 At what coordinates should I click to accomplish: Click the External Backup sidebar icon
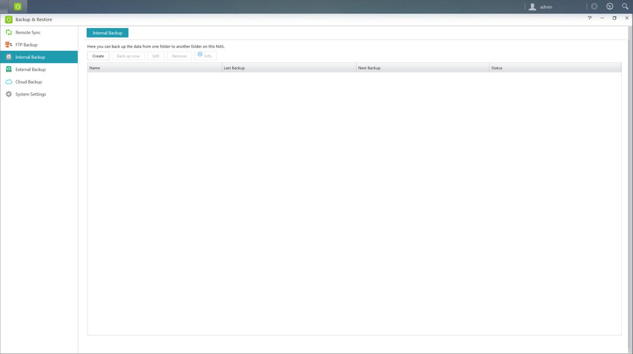(x=8, y=69)
